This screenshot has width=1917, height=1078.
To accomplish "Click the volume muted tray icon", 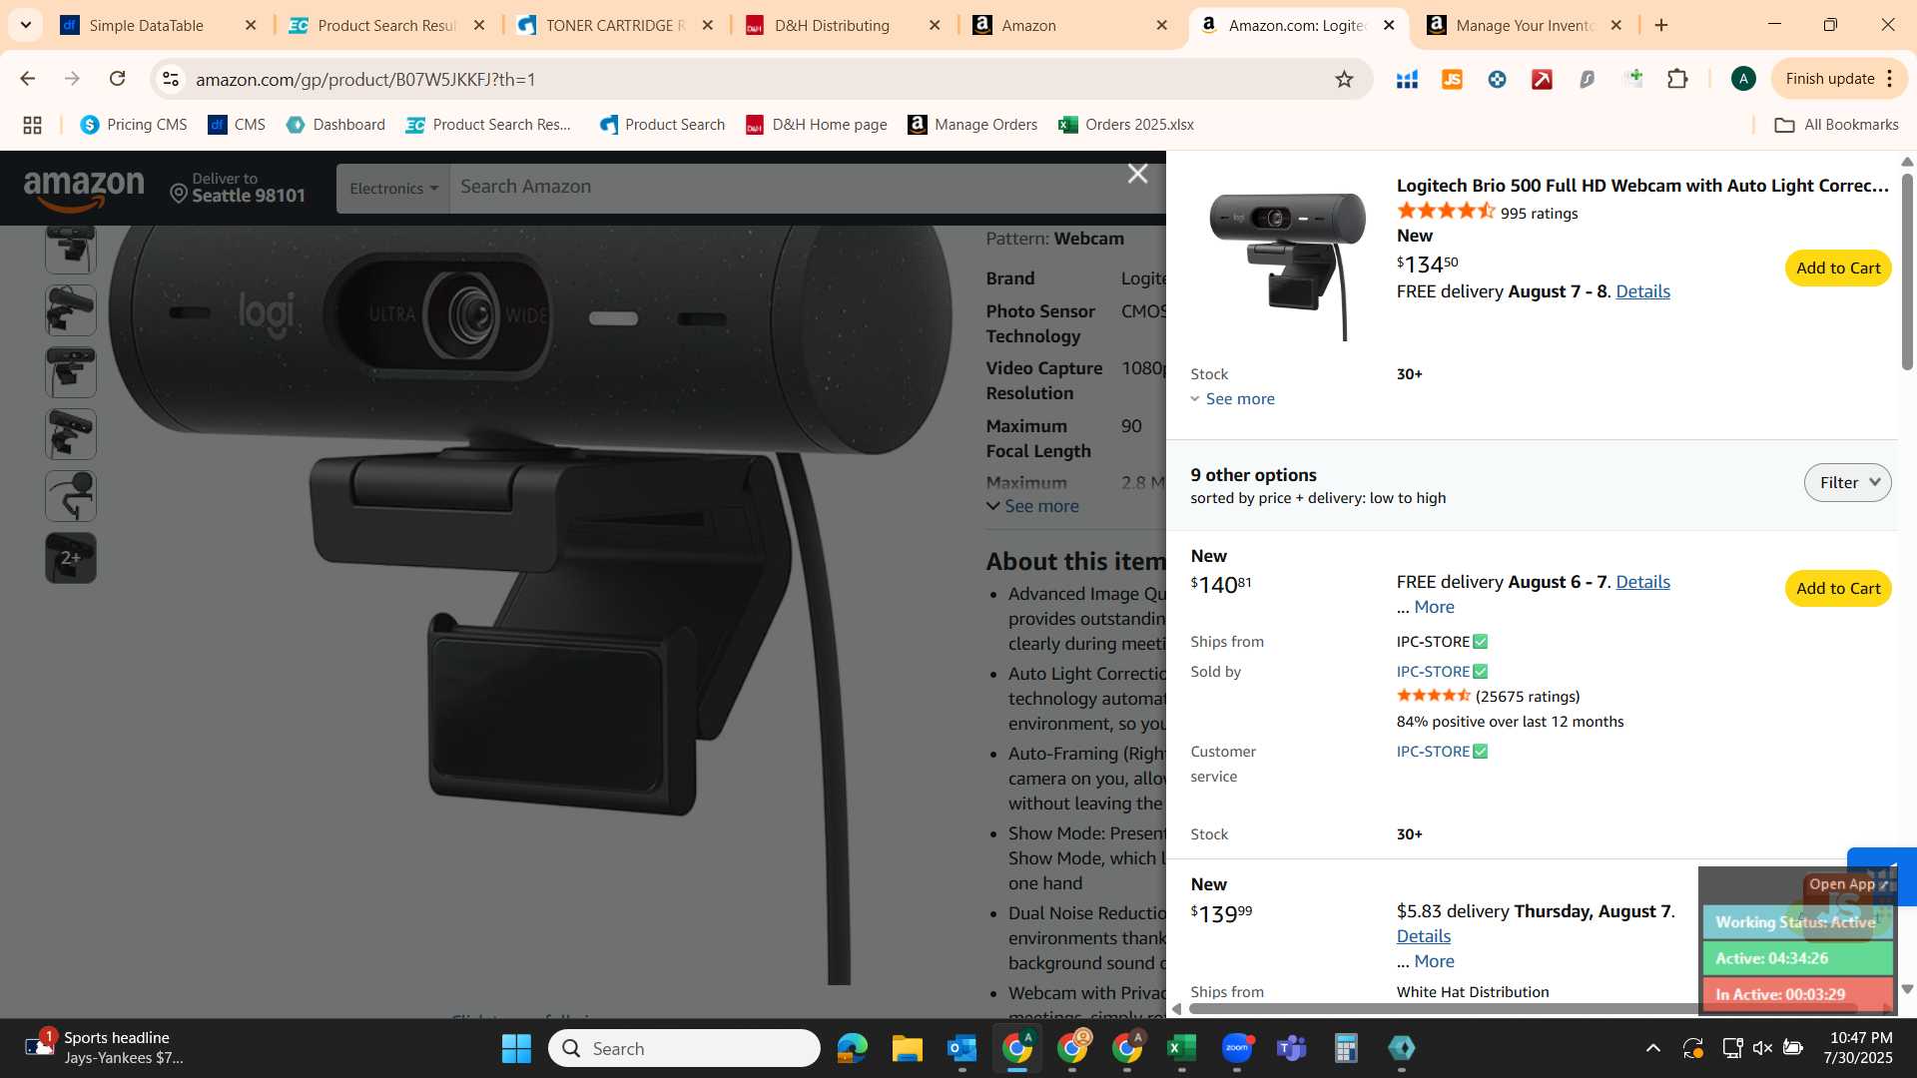I will coord(1762,1048).
